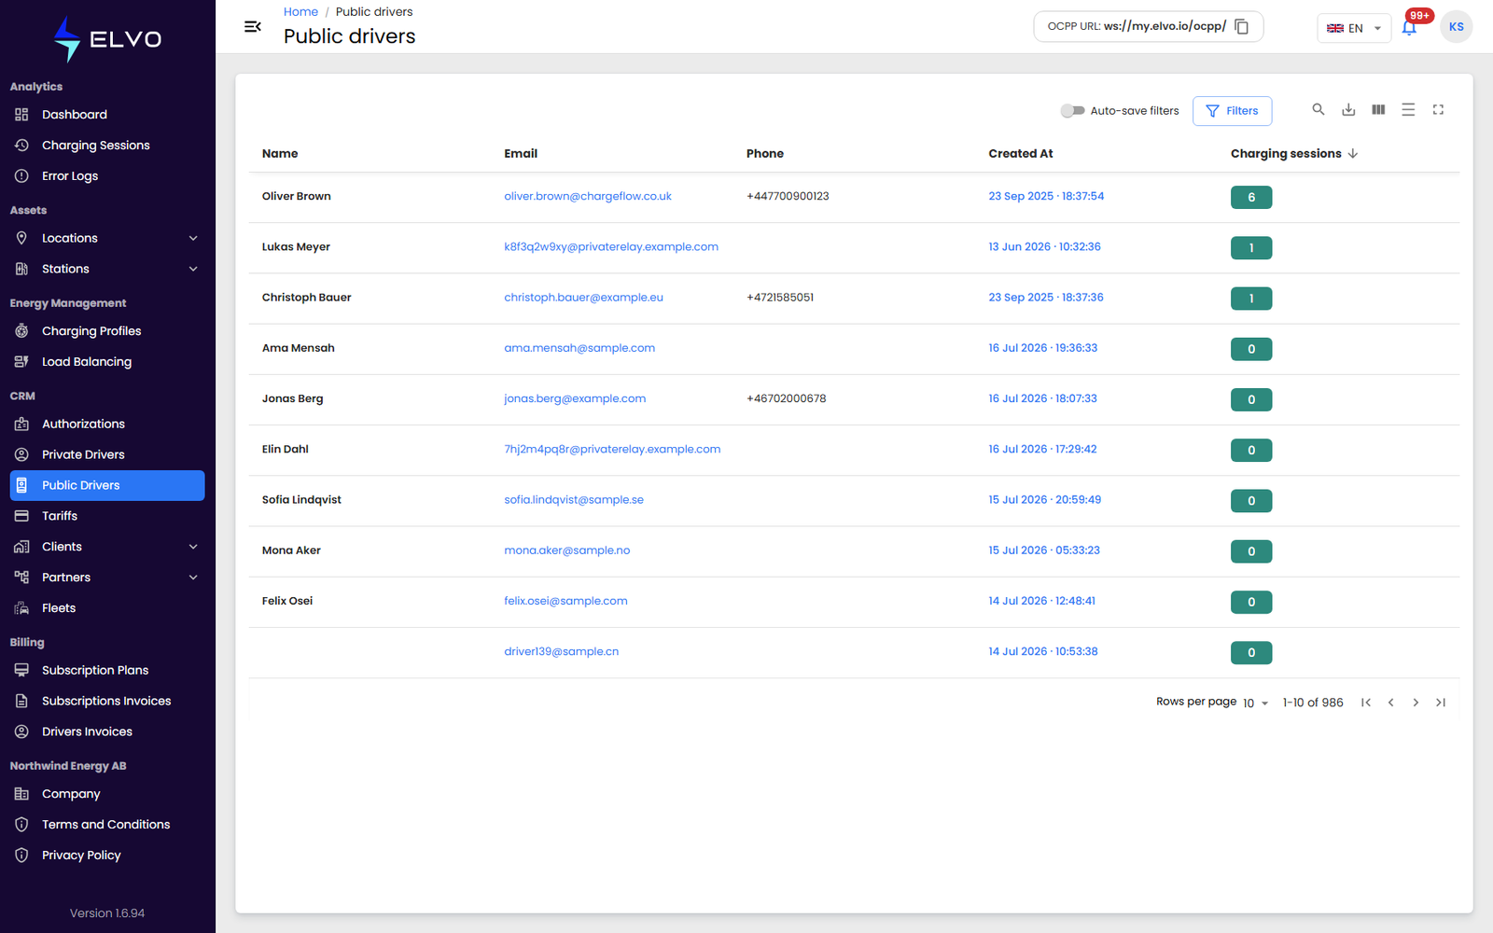
Task: Sort table by Created At header
Action: (x=1021, y=154)
